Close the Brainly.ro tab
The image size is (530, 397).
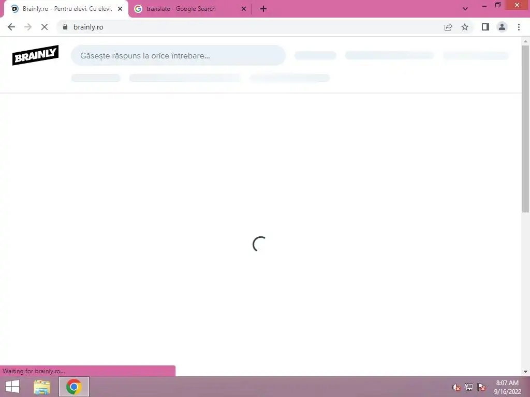pyautogui.click(x=120, y=9)
